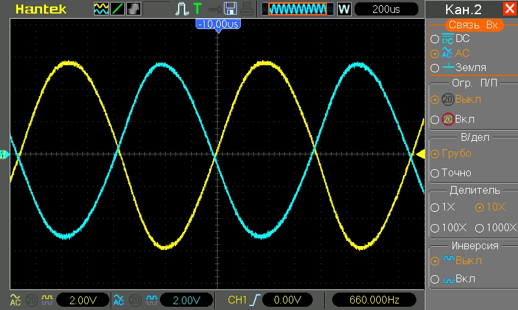Click the DC coupling symbol icon
The height and width of the screenshot is (310, 518).
click(447, 39)
